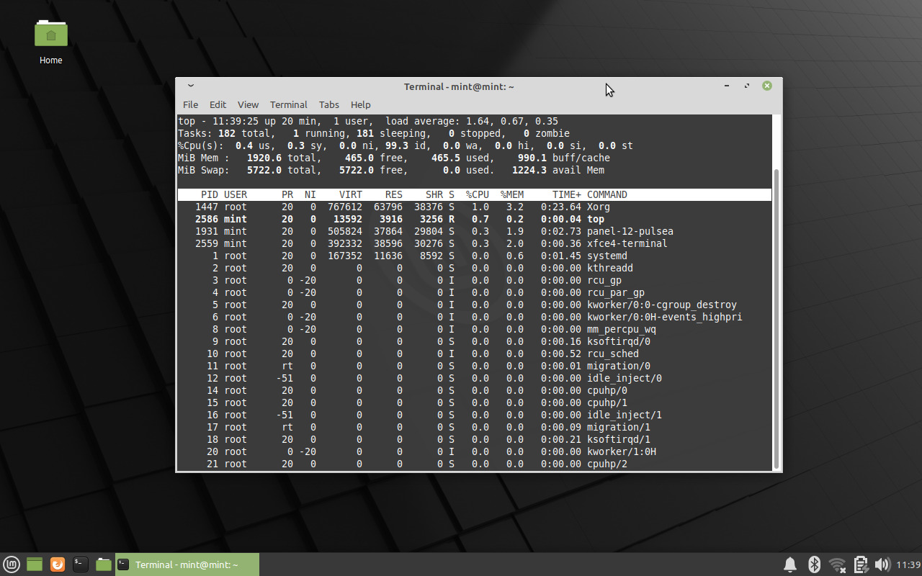Viewport: 922px width, 576px height.
Task: Open the Linux Mint start menu
Action: pyautogui.click(x=12, y=564)
